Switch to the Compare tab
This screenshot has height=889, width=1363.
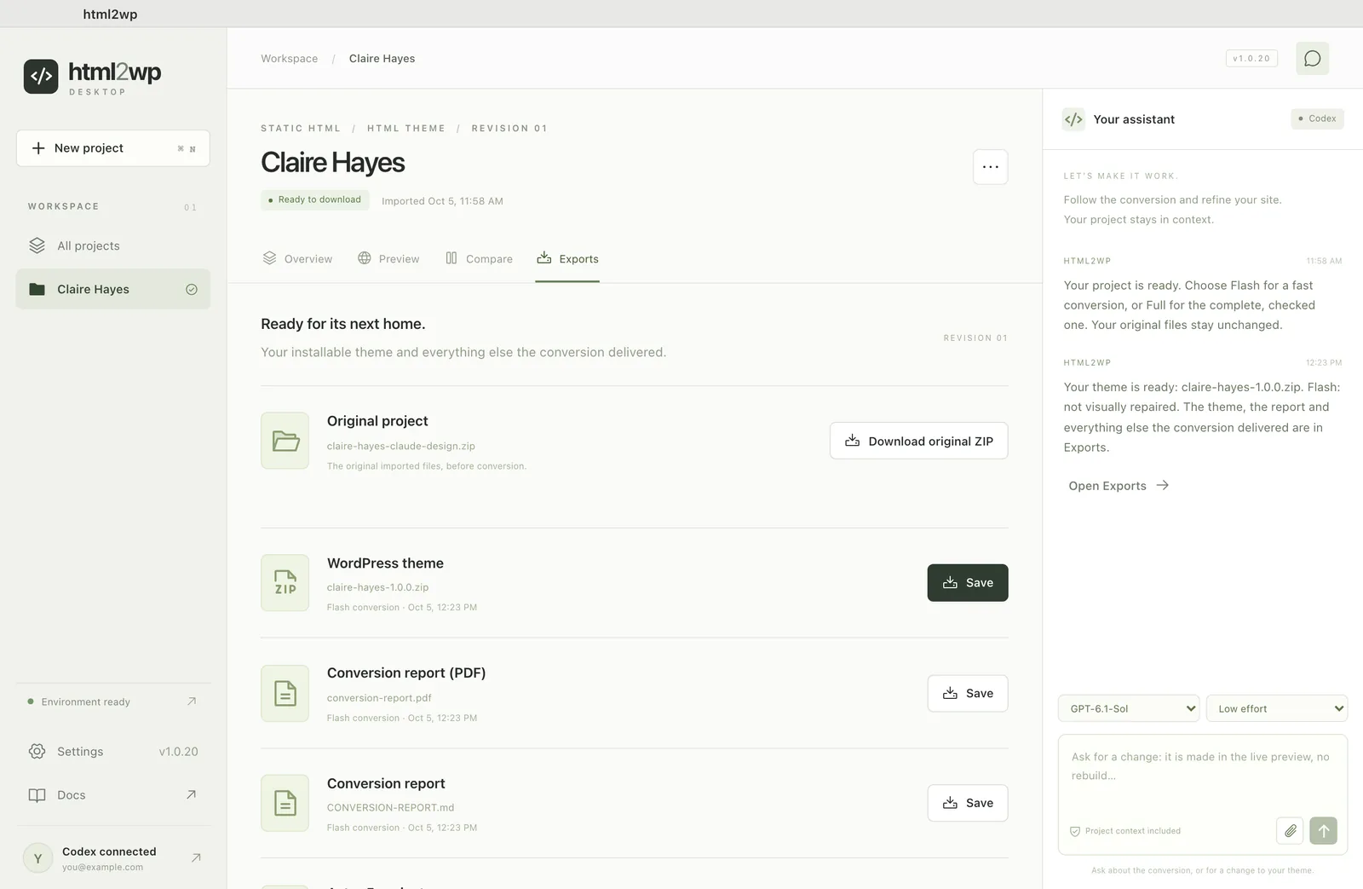[479, 259]
